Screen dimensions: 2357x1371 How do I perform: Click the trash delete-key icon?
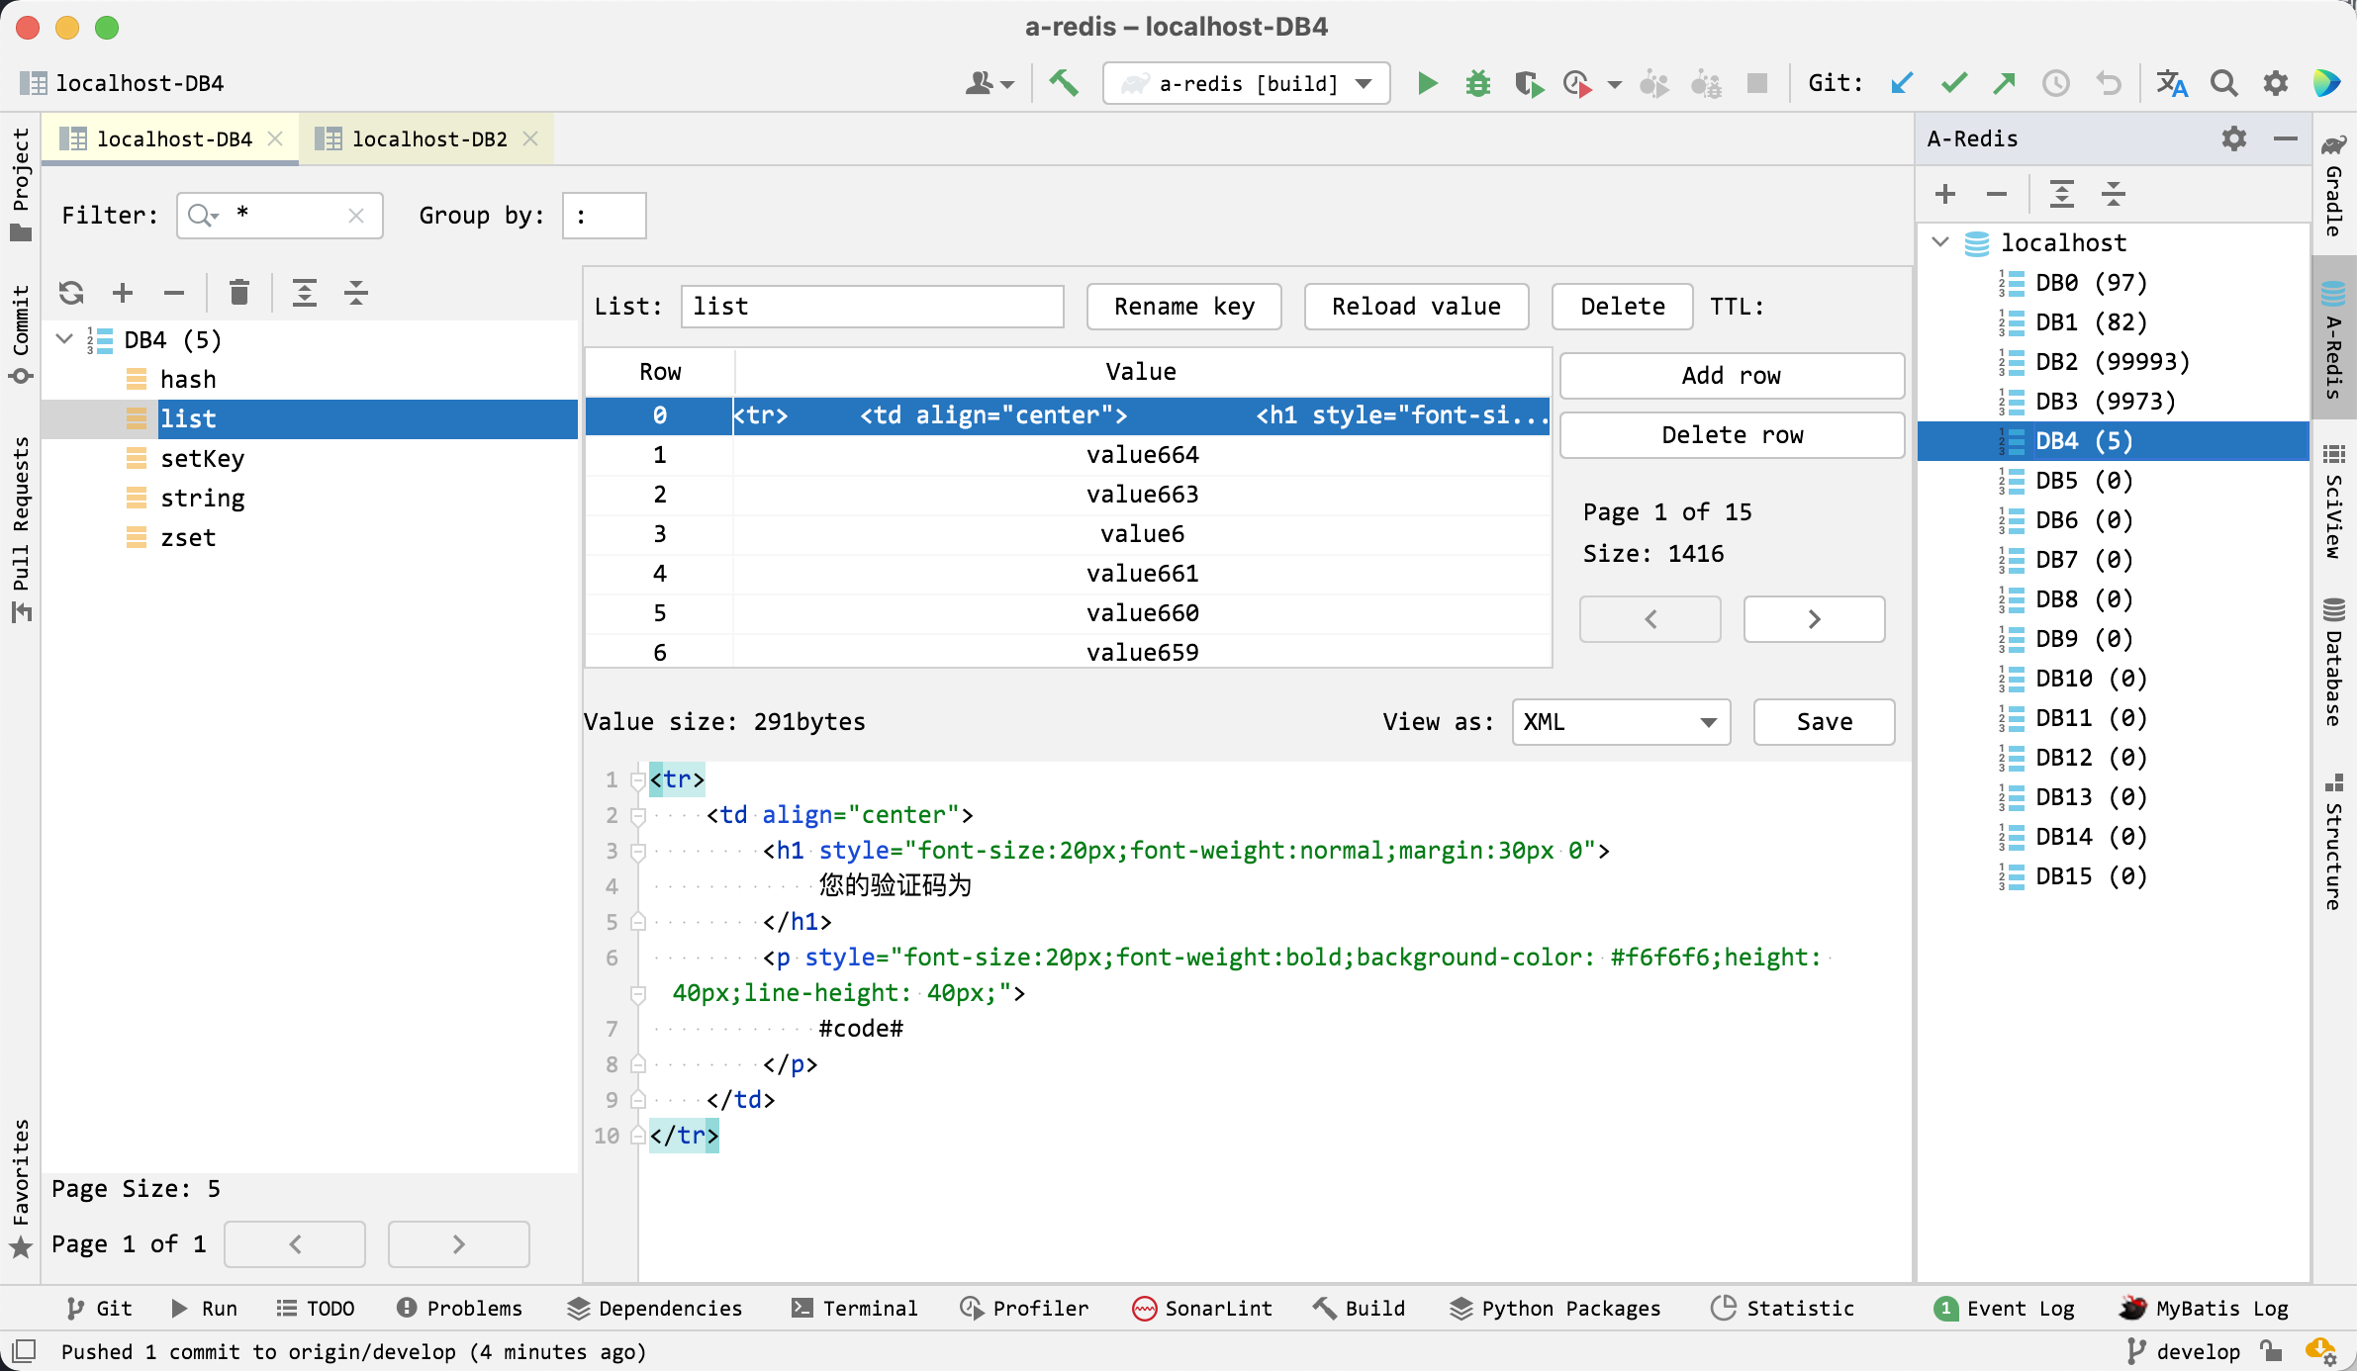(238, 293)
